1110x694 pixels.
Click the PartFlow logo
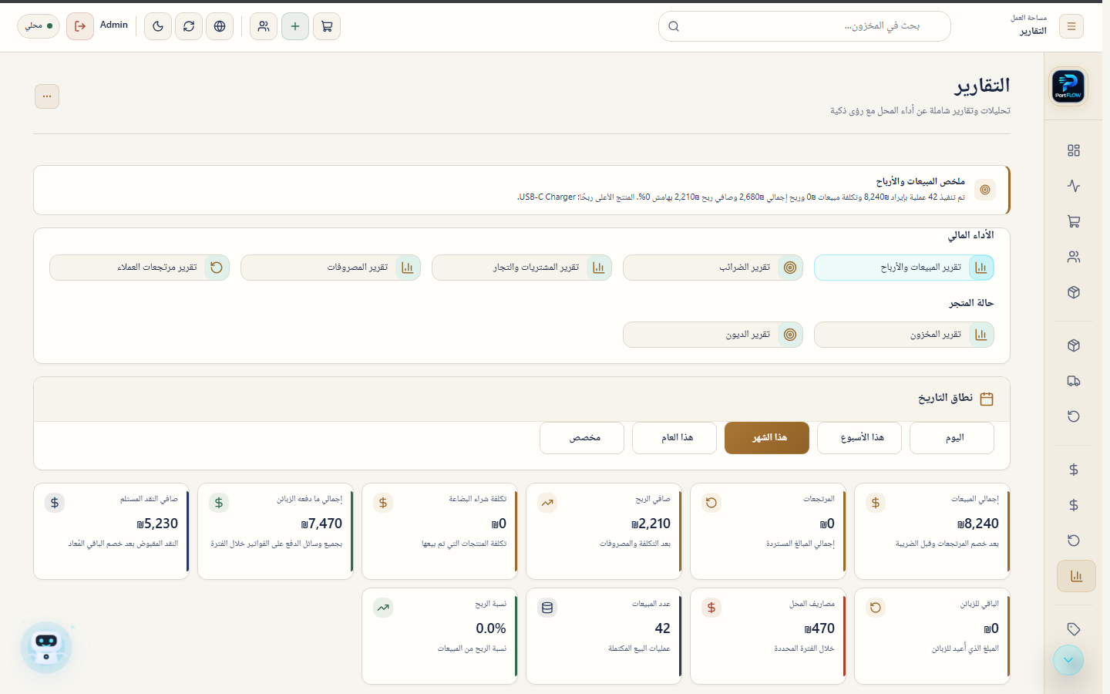click(1068, 86)
